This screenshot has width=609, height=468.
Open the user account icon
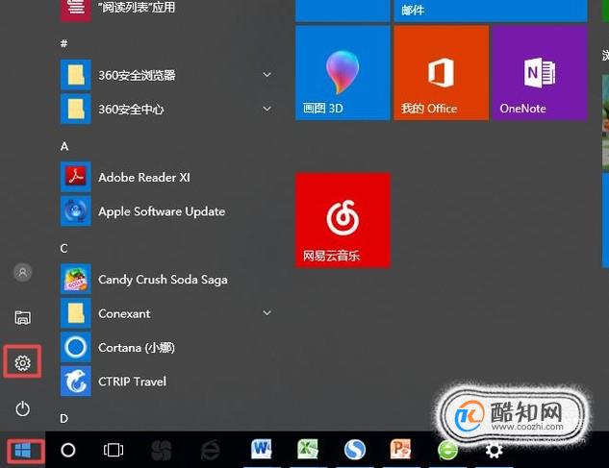(x=22, y=272)
